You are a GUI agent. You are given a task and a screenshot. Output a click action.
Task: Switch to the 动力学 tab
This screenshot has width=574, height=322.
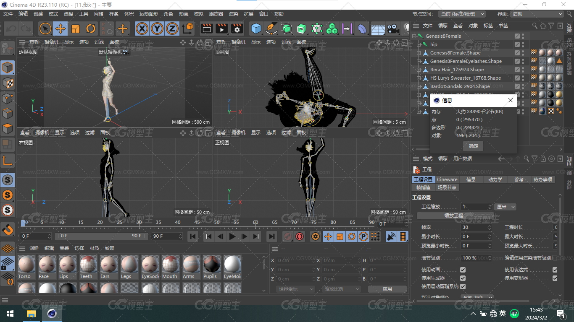point(495,179)
